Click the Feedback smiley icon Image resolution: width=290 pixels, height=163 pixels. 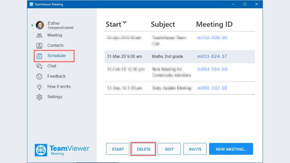[39, 76]
